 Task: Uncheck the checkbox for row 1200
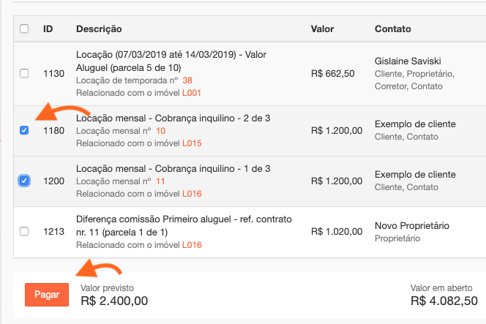[x=24, y=181]
